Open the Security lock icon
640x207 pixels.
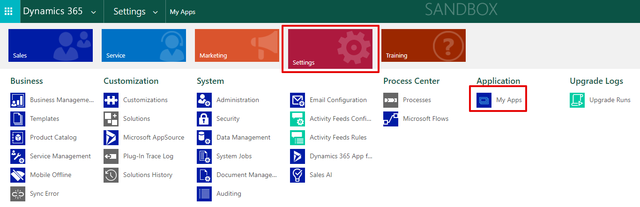coord(204,119)
